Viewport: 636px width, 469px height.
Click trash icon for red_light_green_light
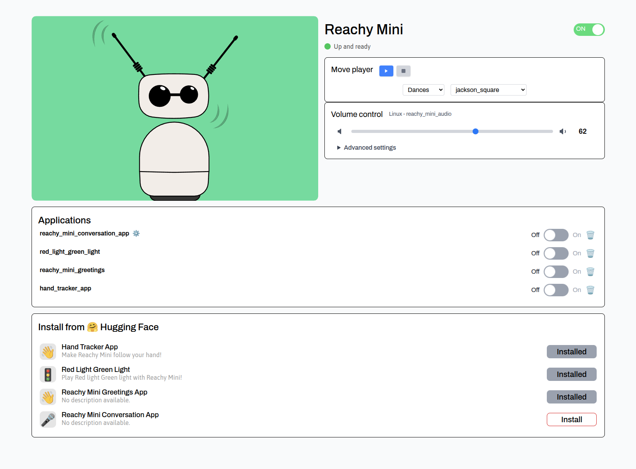[590, 253]
